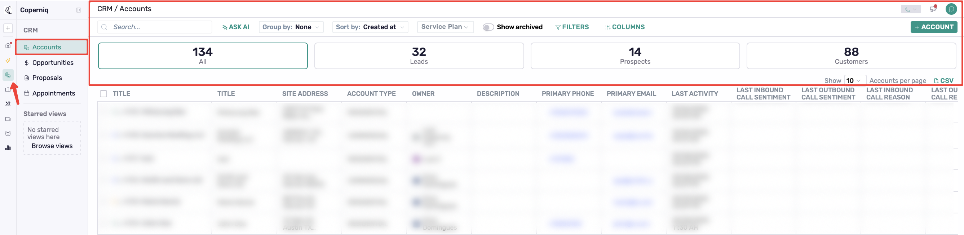
Task: Open the Columns settings
Action: (x=624, y=27)
